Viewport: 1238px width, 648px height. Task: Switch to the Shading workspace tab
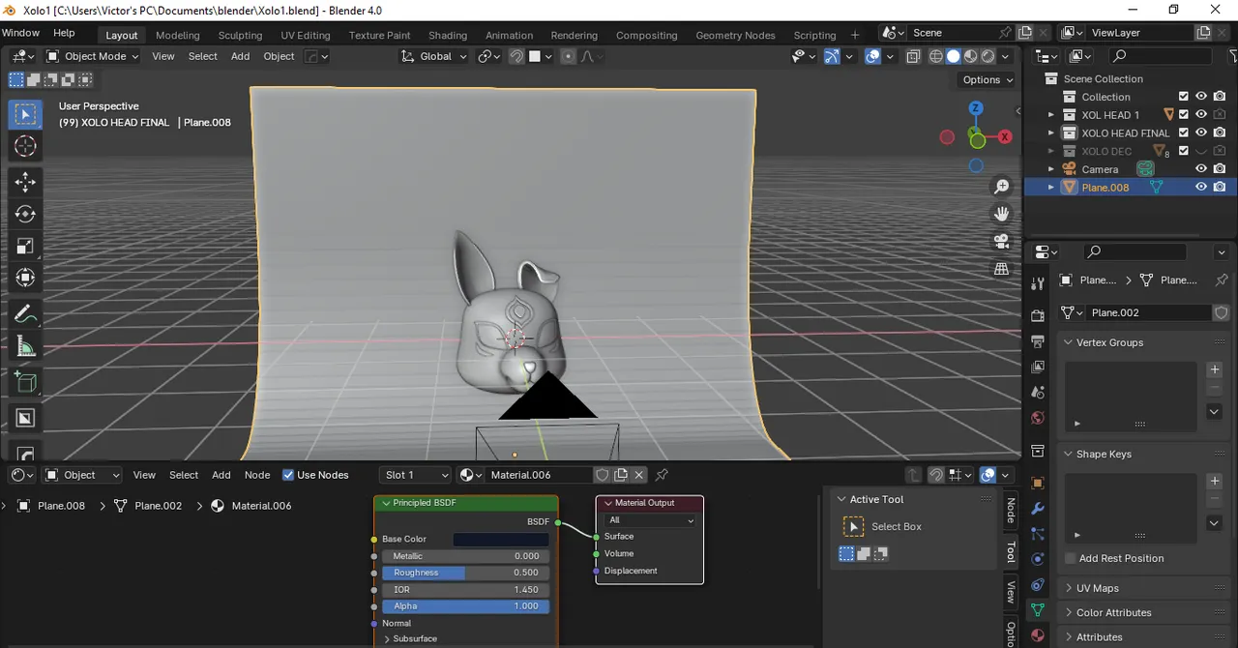[x=448, y=35]
